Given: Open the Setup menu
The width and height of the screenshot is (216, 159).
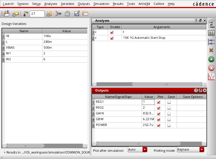Looking at the screenshot, I should pos(36,4).
